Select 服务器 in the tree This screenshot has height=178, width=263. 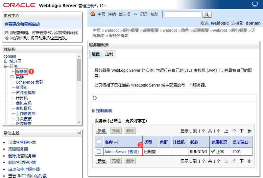point(22,72)
